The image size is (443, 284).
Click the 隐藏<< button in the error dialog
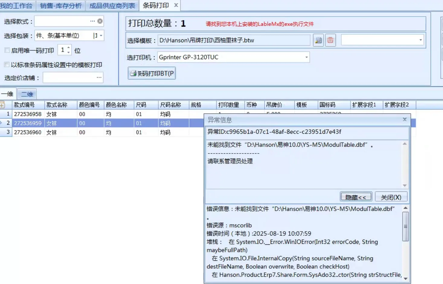pyautogui.click(x=356, y=197)
